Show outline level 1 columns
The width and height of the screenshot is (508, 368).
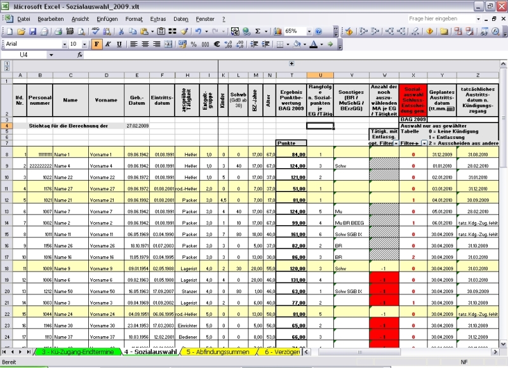point(7,63)
